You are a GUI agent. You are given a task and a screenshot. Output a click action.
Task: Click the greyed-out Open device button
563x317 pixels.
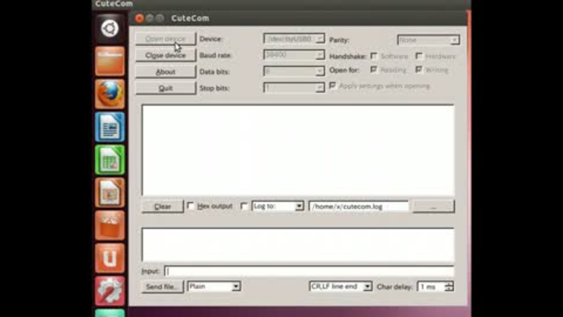pyautogui.click(x=165, y=39)
